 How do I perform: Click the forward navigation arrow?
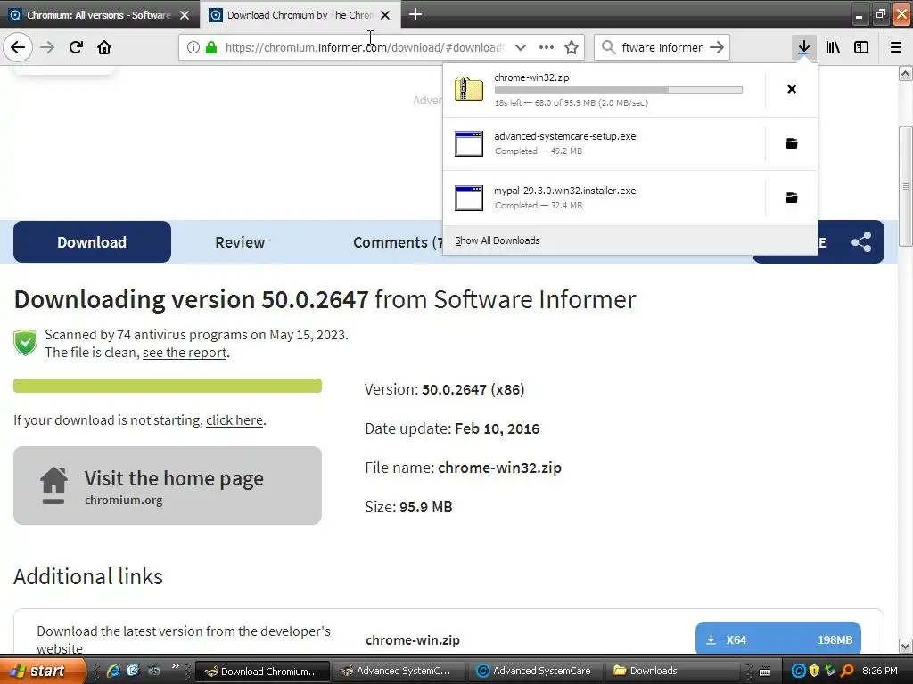[x=47, y=47]
